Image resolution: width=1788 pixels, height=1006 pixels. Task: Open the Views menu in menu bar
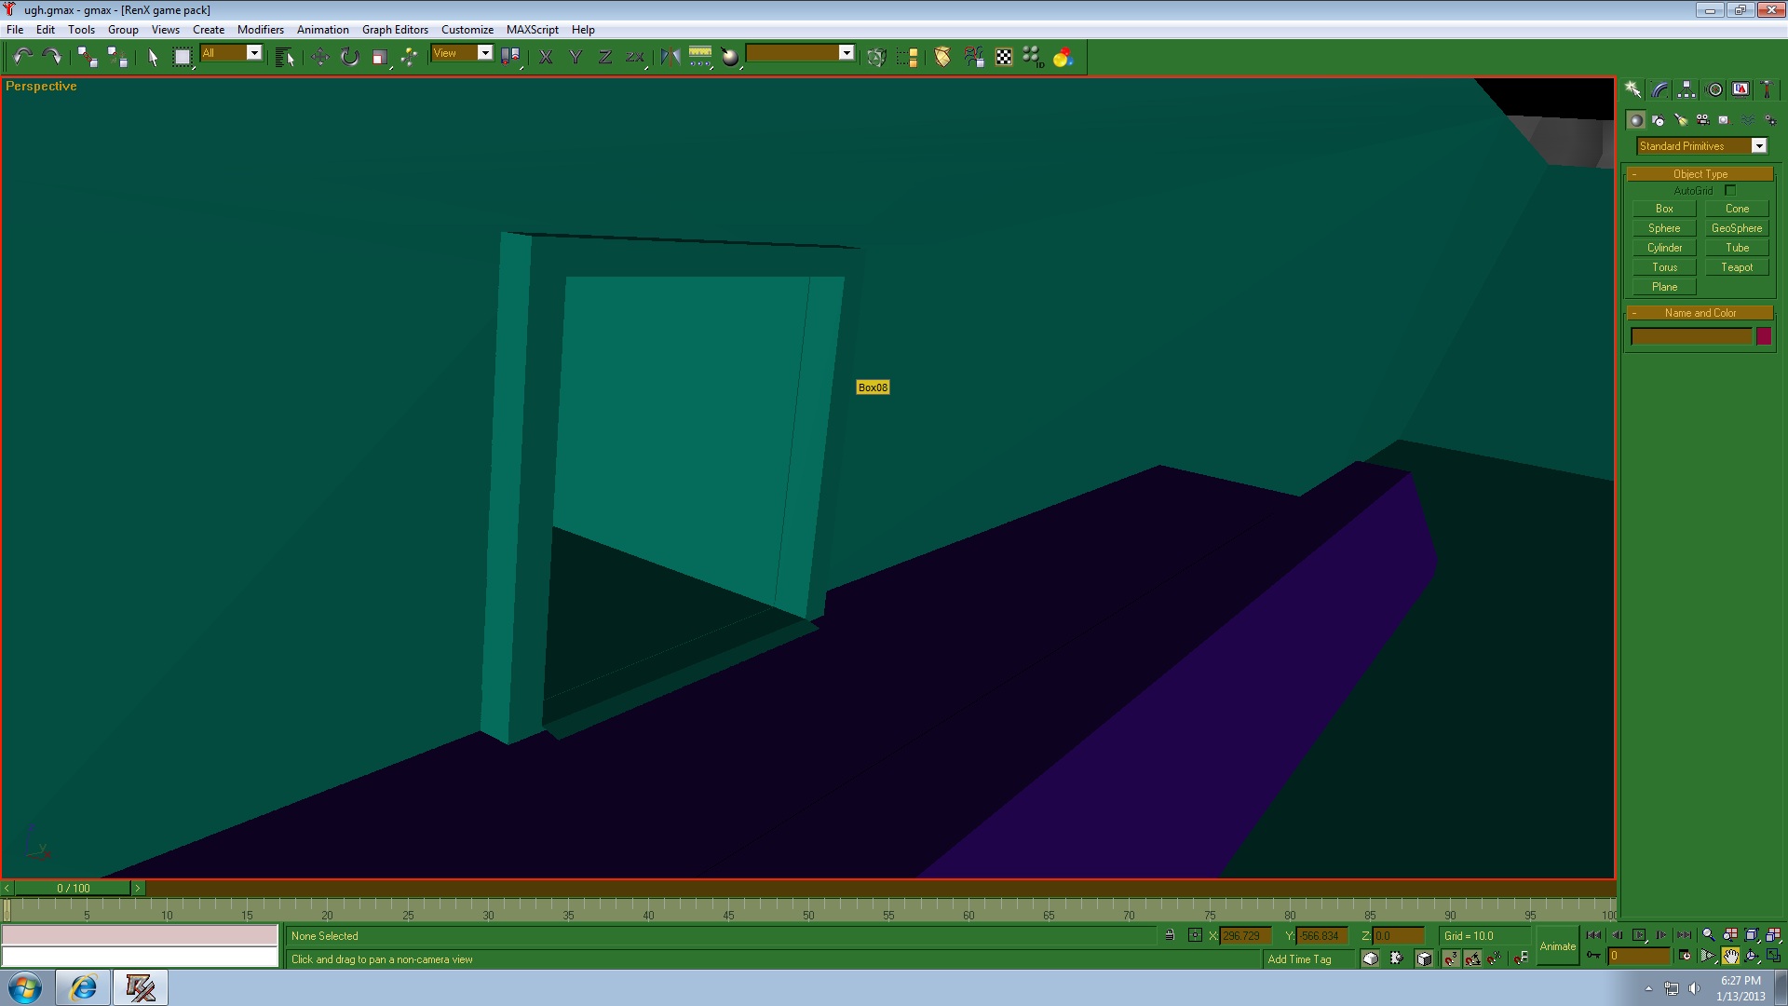coord(165,28)
